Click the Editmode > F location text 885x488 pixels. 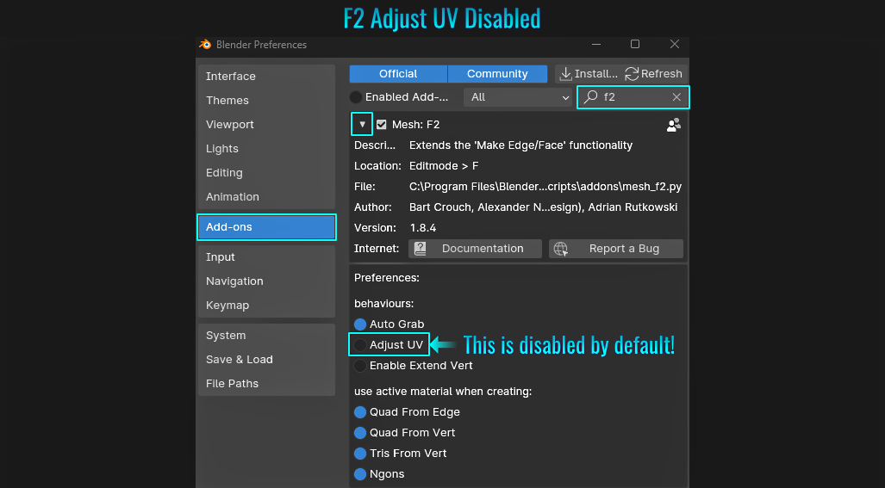[444, 166]
